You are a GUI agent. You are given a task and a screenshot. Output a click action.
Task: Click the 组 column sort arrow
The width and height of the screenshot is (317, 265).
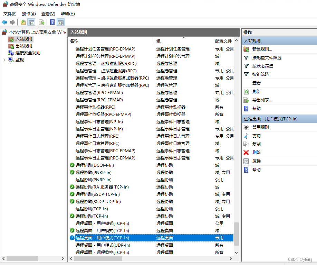pyautogui.click(x=184, y=38)
